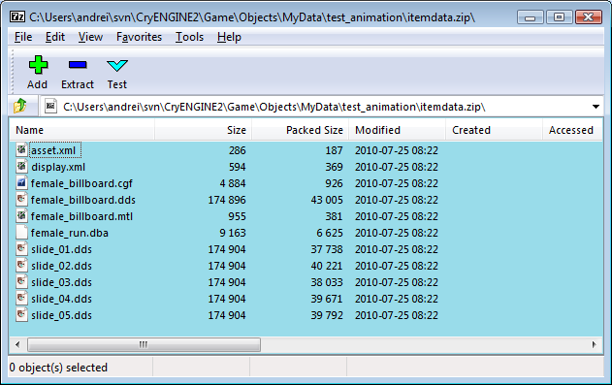Open the Favorites menu
This screenshot has height=385, width=612.
click(139, 37)
